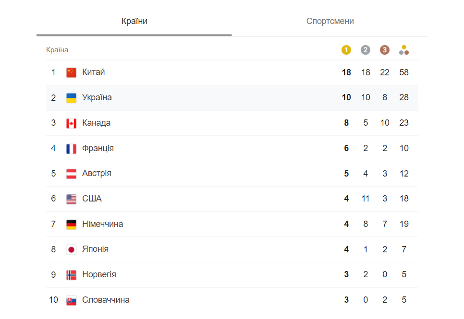Click the Canada flag icon
This screenshot has height=319, width=464.
(x=71, y=123)
